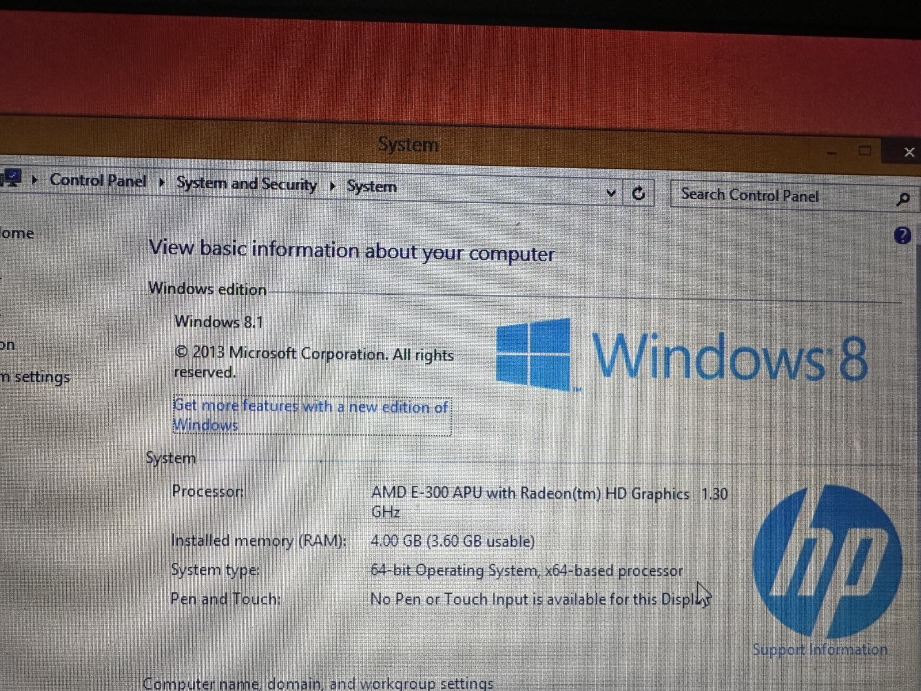The width and height of the screenshot is (921, 691).
Task: Click the No Pen or Touch Input text
Action: click(541, 599)
